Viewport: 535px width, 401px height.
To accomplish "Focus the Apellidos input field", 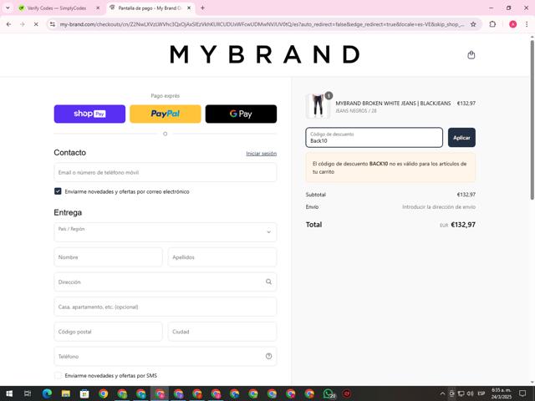I will 222,257.
